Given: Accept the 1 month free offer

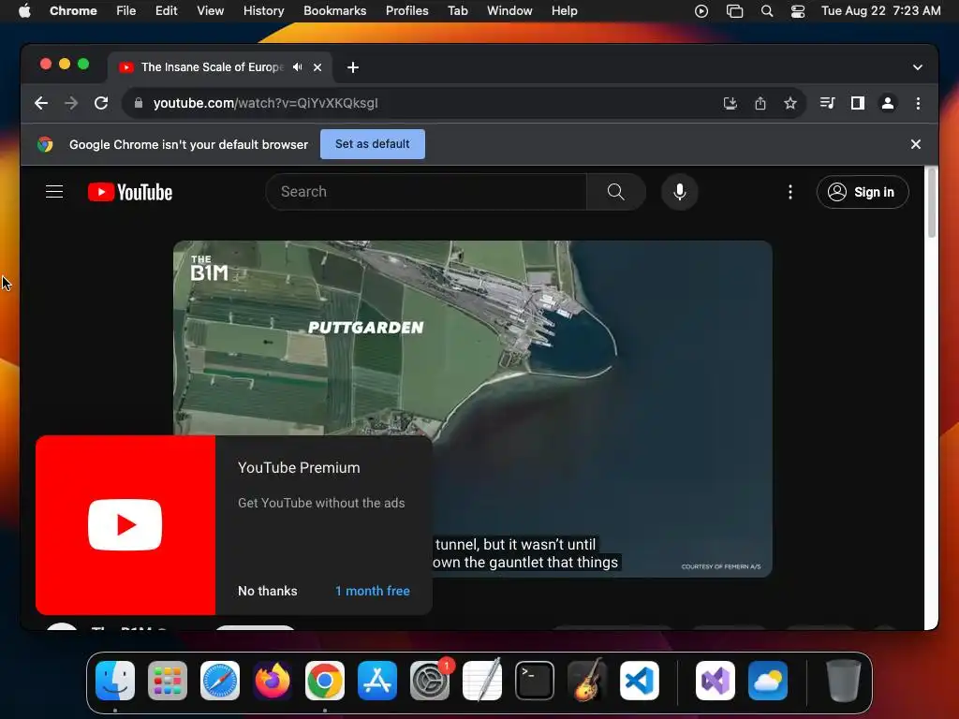Looking at the screenshot, I should (373, 592).
